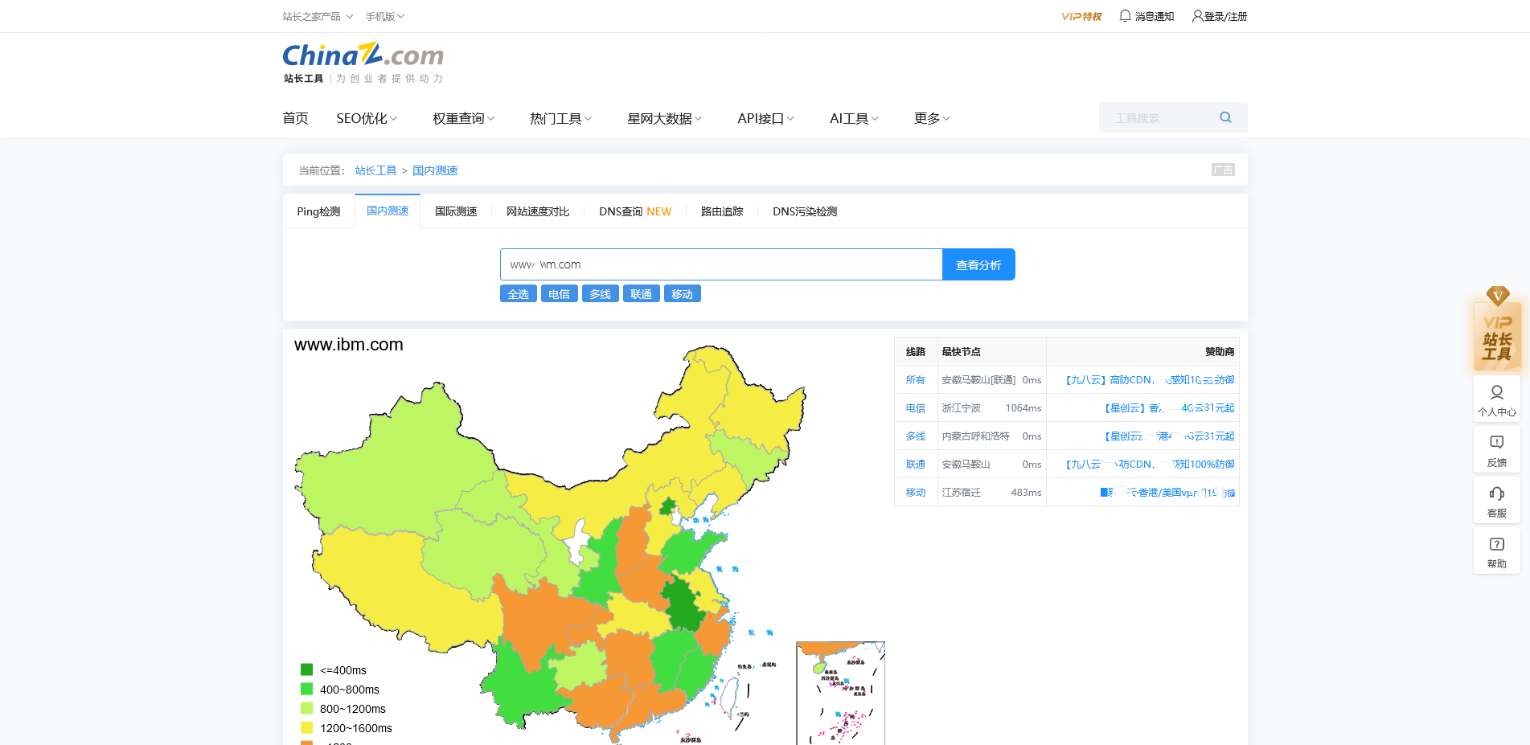Switch to Ping检测 tab

point(318,211)
